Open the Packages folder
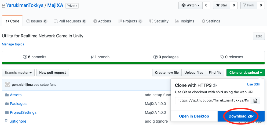The image size is (267, 125). coord(18,104)
